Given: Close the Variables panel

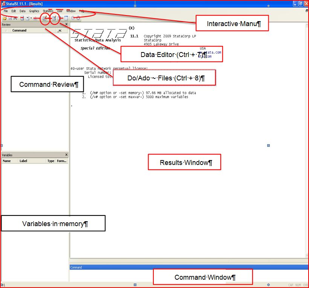Looking at the screenshot, I should (66, 155).
